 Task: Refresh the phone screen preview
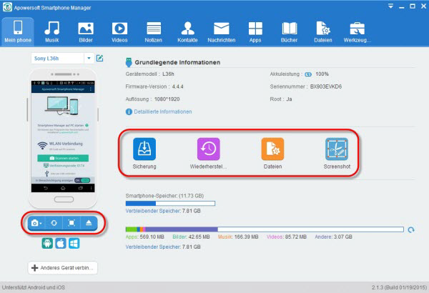point(54,223)
